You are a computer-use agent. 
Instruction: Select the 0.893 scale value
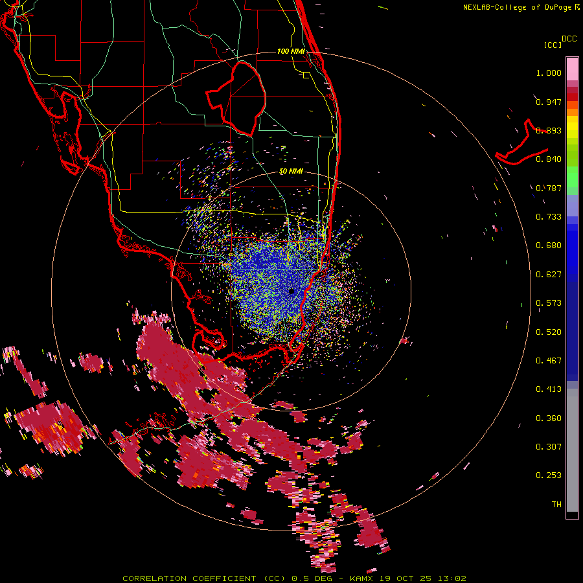point(549,130)
